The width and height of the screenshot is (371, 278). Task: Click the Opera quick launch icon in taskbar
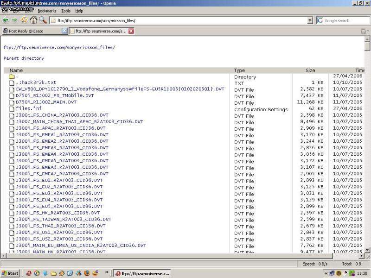[x=29, y=273]
